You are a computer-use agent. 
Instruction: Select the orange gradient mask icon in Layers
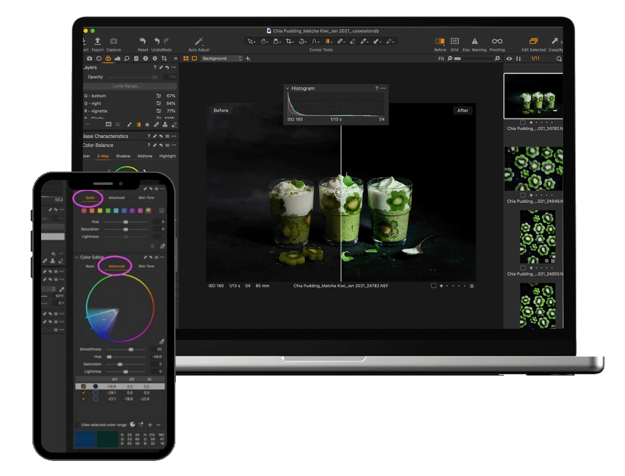(x=138, y=125)
